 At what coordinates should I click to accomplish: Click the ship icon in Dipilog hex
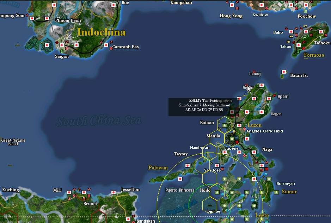tap(210, 205)
